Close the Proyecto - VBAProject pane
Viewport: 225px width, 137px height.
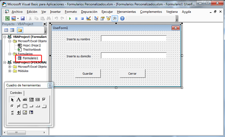(45, 24)
